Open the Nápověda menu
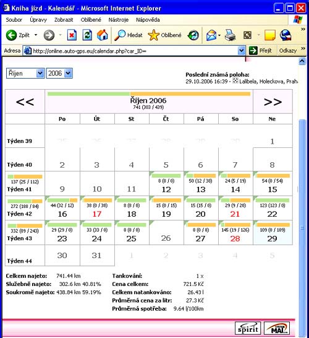Image resolution: width=309 pixels, height=338 pixels. point(148,20)
